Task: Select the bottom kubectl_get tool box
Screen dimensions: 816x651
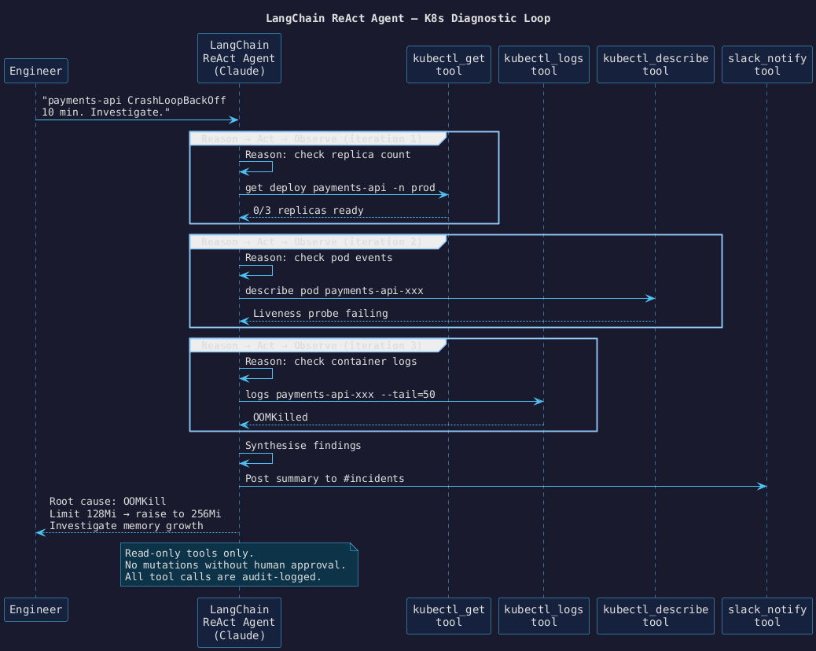Action: [x=448, y=616]
